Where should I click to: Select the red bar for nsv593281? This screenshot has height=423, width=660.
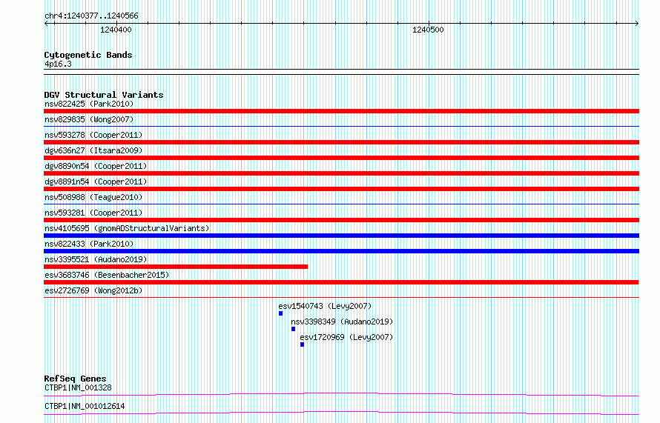341,220
